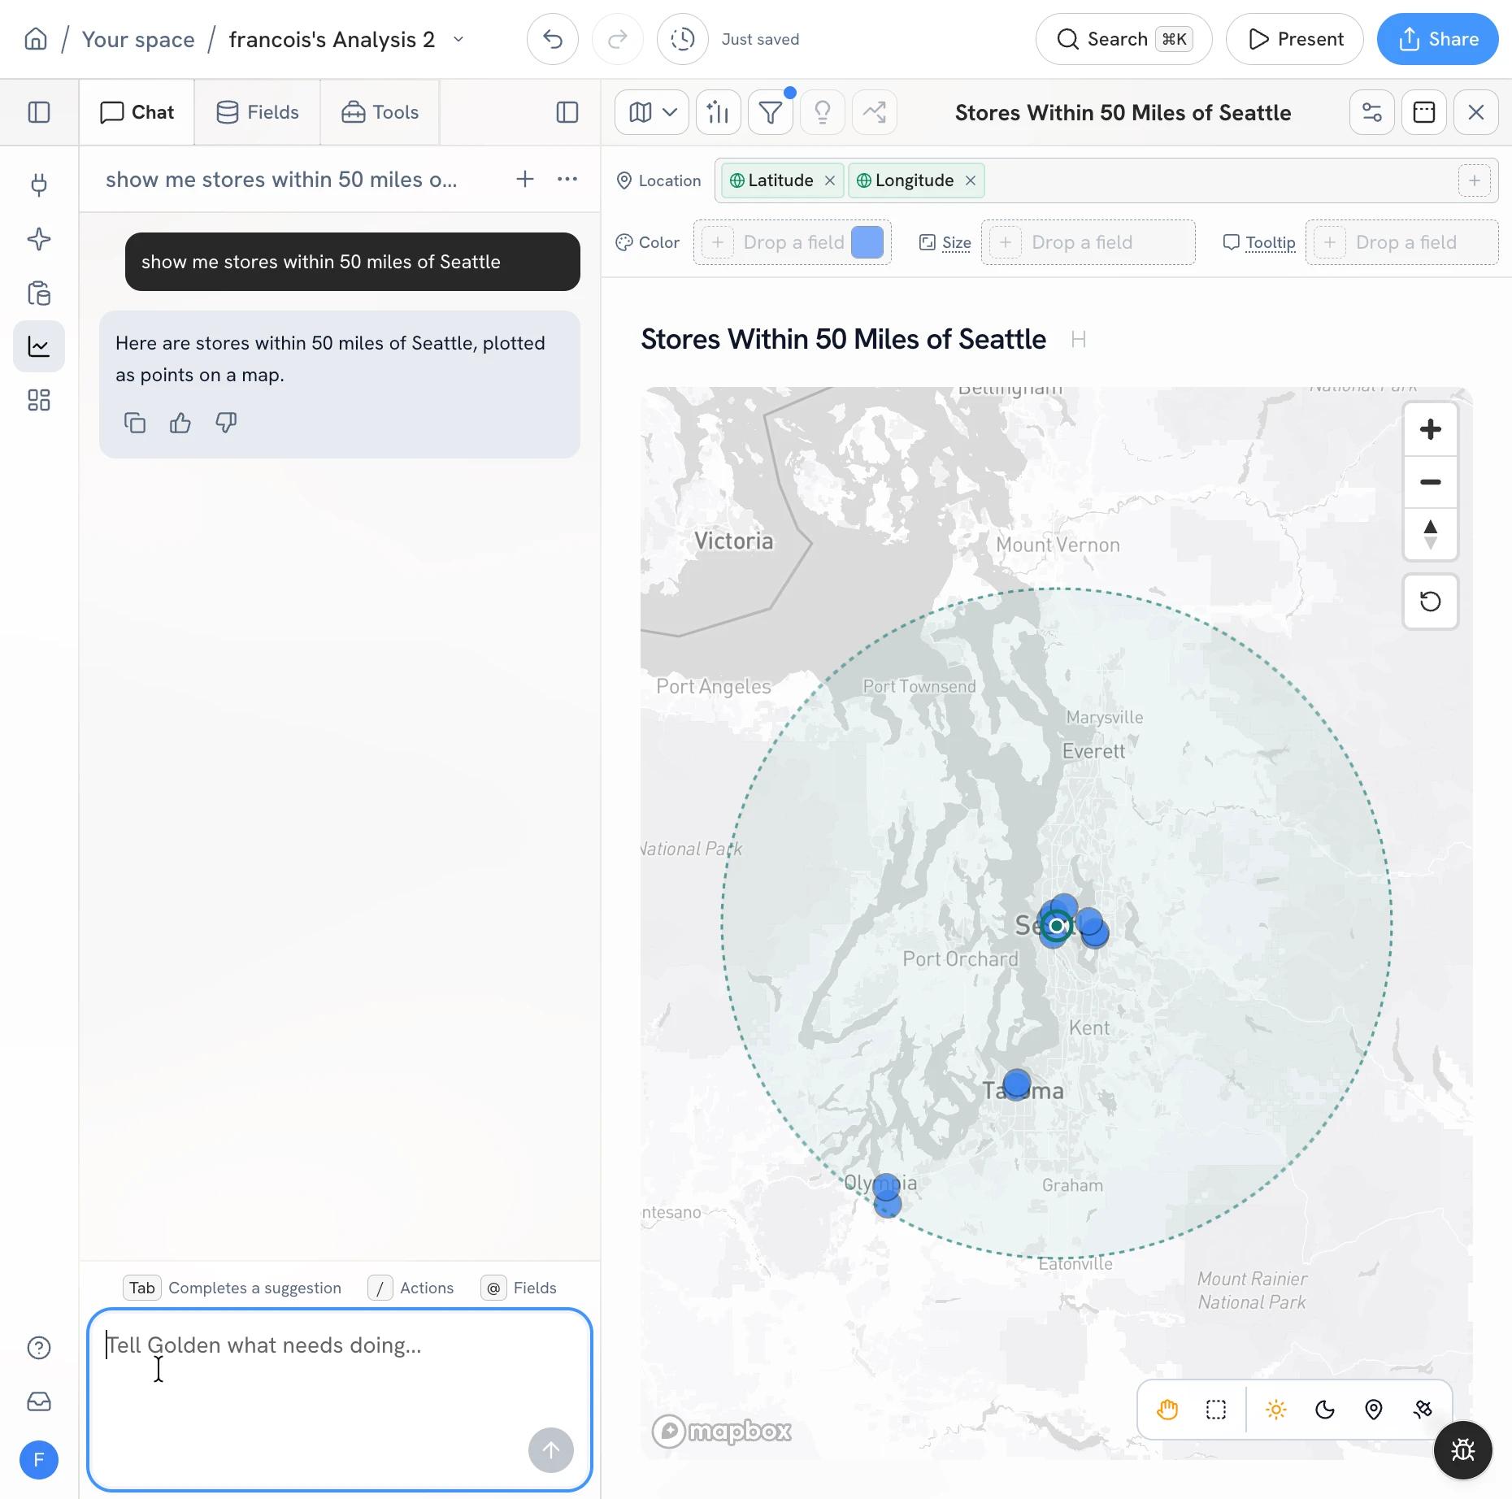Viewport: 1512px width, 1499px height.
Task: Expand the analysis name dropdown chevron
Action: 458,39
